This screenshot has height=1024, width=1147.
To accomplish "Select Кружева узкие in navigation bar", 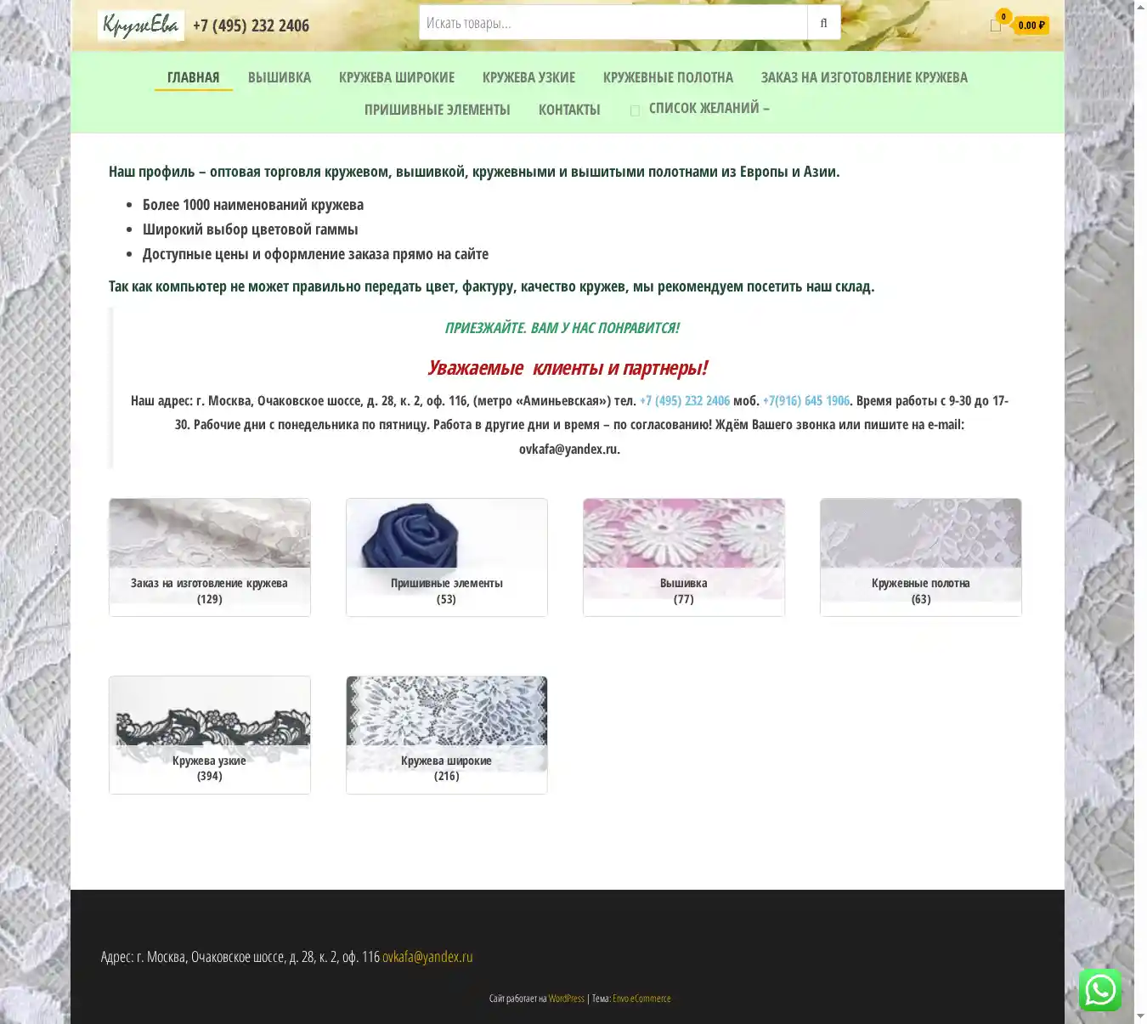I will pos(528,77).
